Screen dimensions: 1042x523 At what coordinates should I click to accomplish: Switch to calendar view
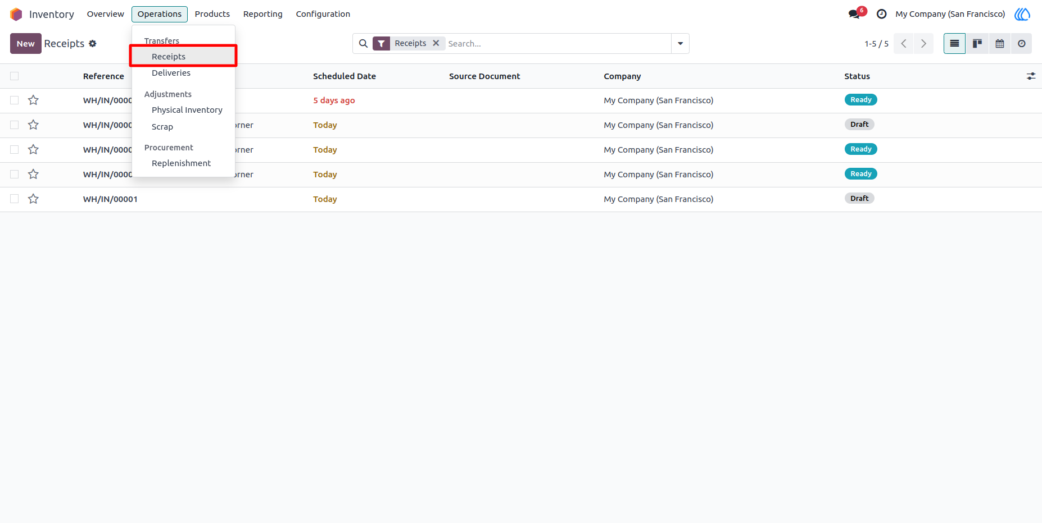pyautogui.click(x=1000, y=44)
